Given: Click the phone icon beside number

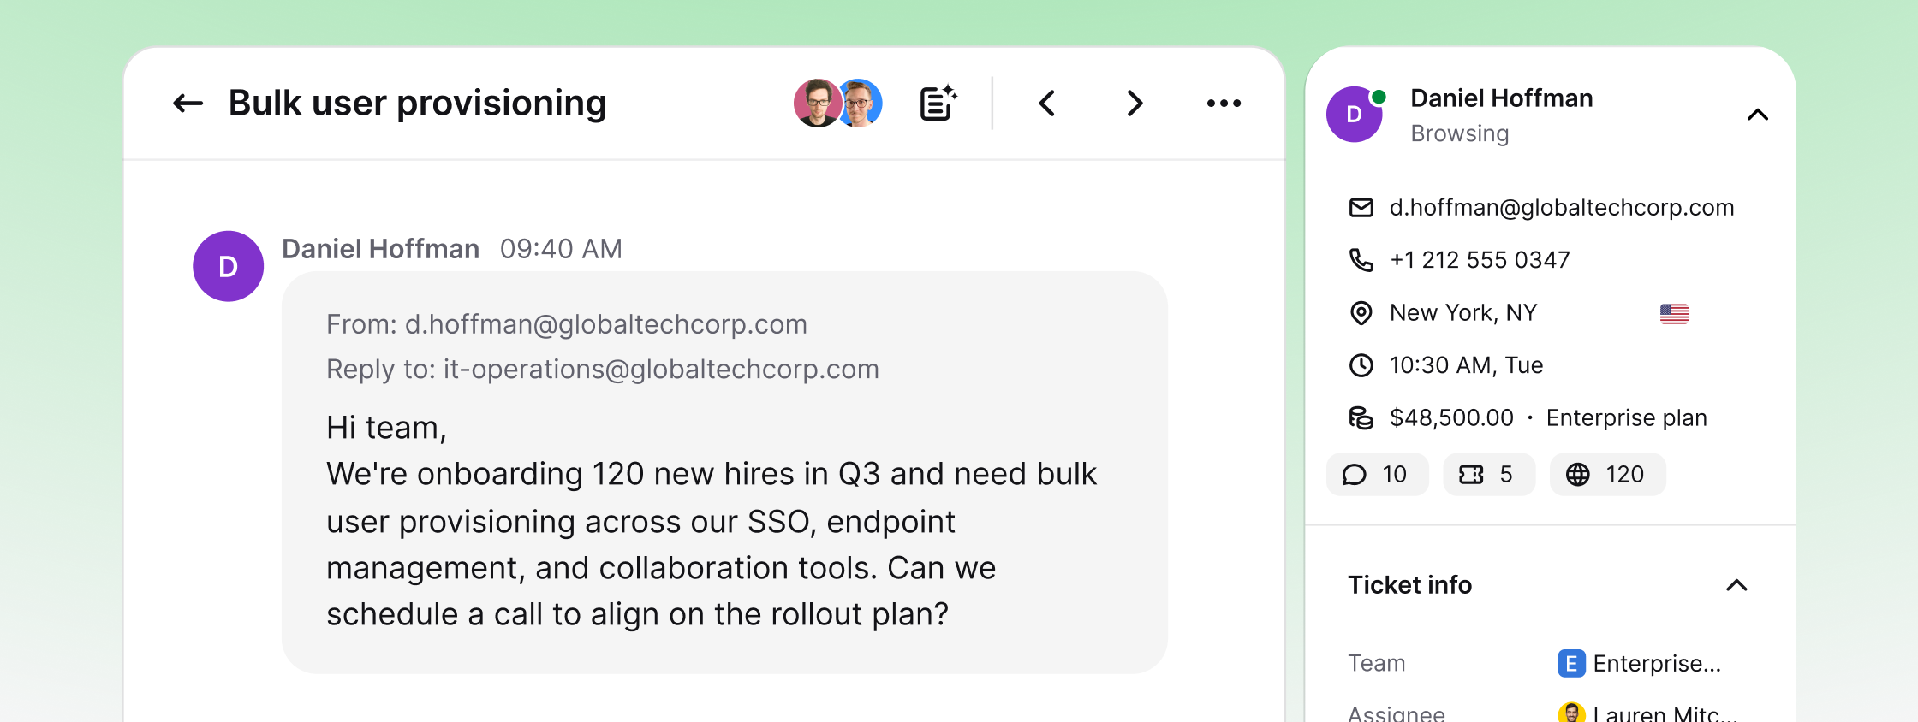Looking at the screenshot, I should point(1361,260).
